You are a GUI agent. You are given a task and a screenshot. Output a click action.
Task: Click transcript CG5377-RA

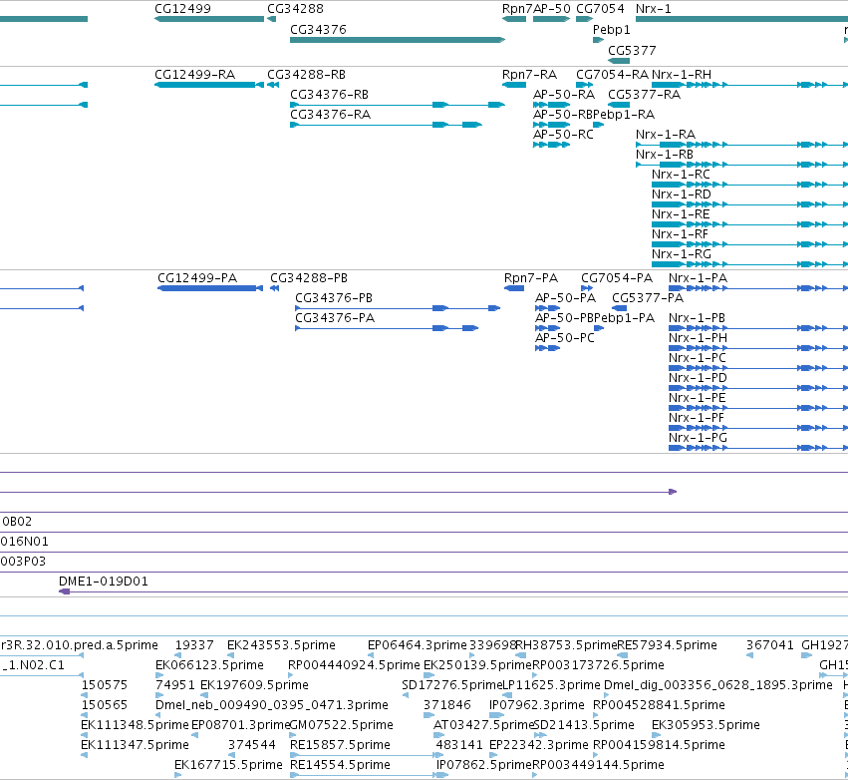tap(644, 95)
